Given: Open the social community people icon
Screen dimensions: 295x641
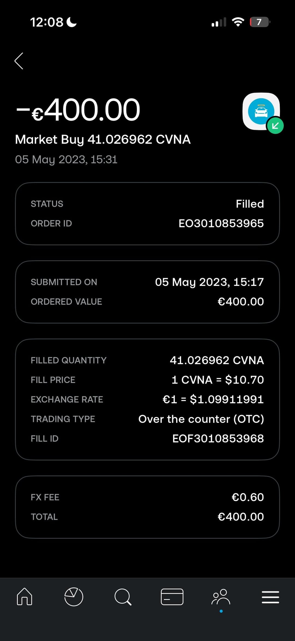Looking at the screenshot, I should 221,597.
